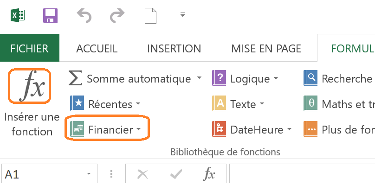Create new blank document via page icon

150,16
